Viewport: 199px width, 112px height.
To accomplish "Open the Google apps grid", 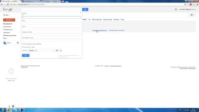I will click(x=176, y=9).
